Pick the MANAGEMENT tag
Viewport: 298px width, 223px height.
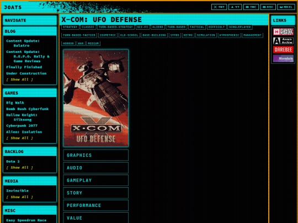pyautogui.click(x=252, y=35)
